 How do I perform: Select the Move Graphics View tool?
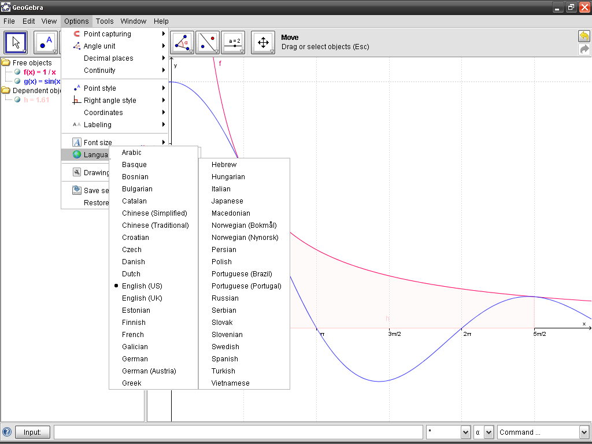coord(263,42)
